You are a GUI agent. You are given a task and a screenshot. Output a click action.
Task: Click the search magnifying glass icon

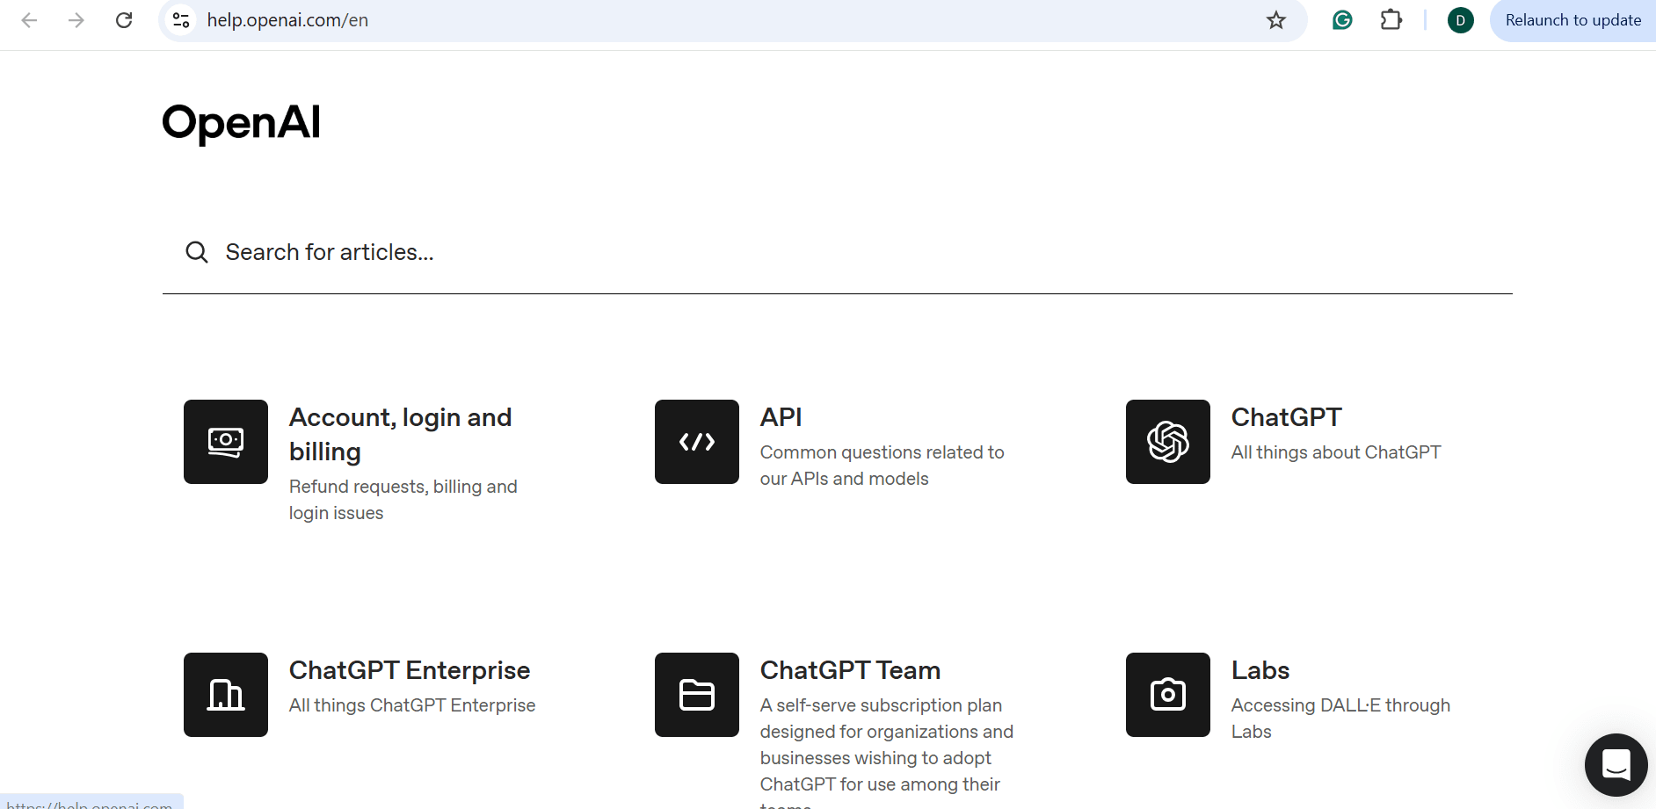pos(197,253)
